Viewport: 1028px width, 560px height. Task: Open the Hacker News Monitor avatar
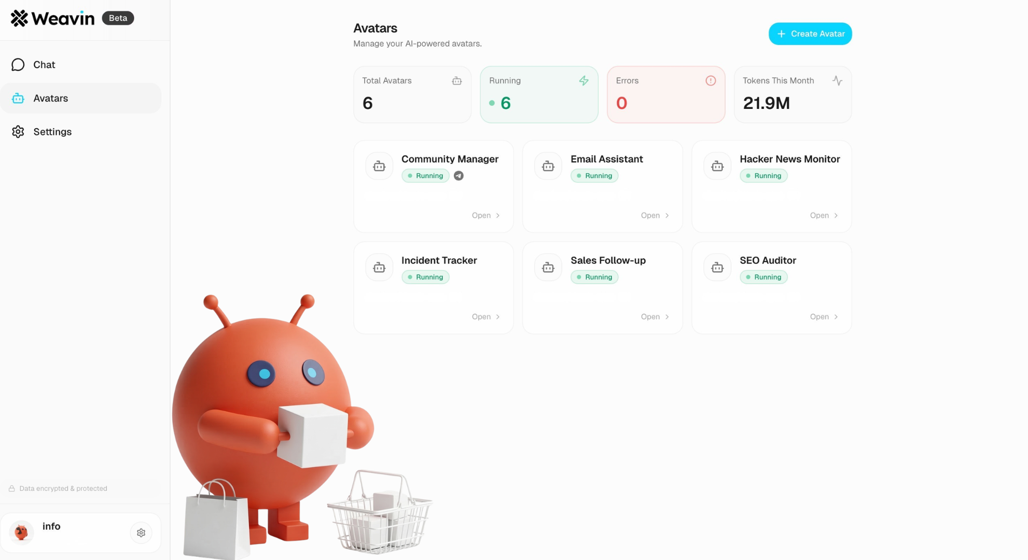tap(824, 215)
